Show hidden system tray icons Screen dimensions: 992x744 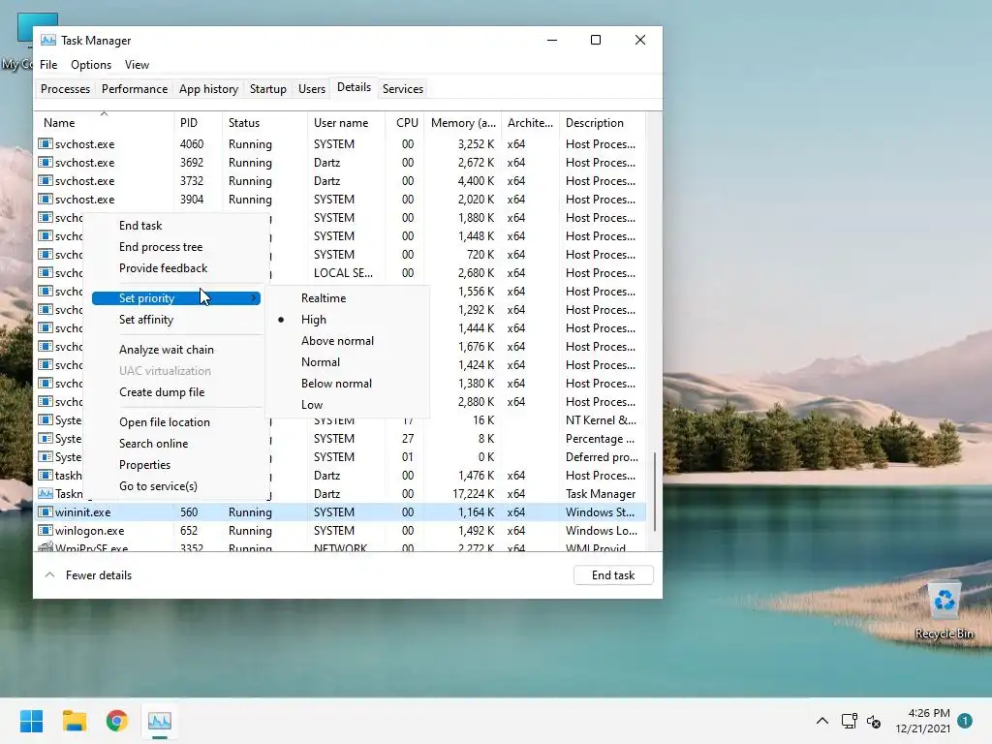click(x=821, y=721)
